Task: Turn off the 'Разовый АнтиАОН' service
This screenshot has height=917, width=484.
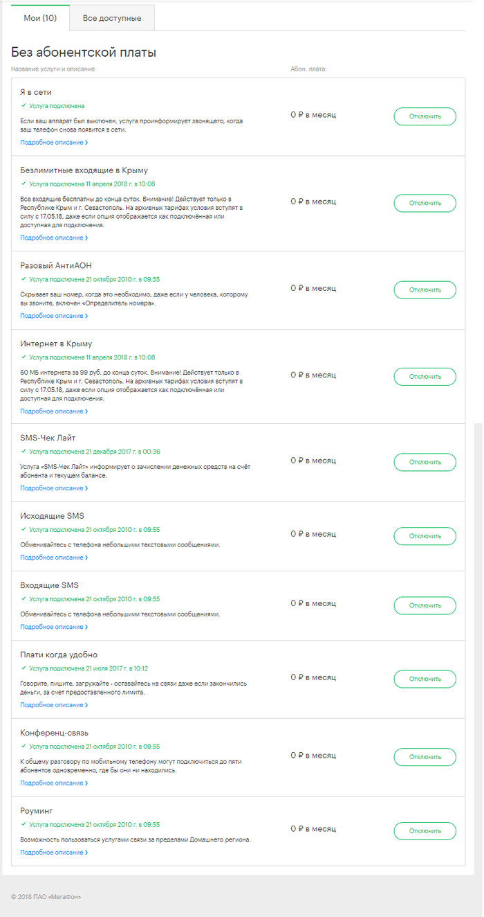Action: [x=425, y=290]
